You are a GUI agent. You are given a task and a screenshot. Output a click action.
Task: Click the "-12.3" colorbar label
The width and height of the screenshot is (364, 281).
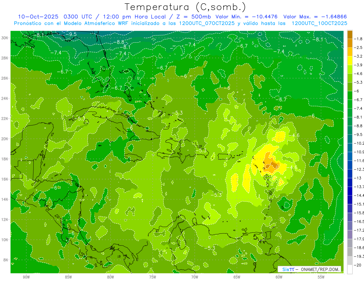coord(359,169)
